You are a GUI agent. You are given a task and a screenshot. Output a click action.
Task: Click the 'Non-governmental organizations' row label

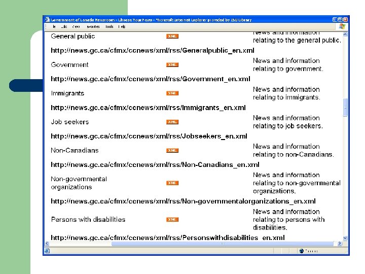click(x=79, y=183)
